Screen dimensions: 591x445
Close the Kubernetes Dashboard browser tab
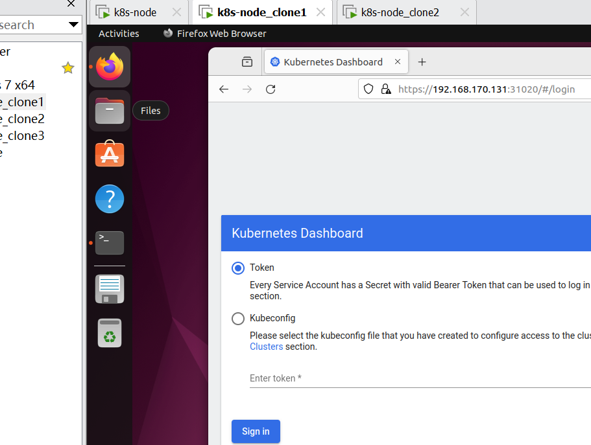[398, 62]
